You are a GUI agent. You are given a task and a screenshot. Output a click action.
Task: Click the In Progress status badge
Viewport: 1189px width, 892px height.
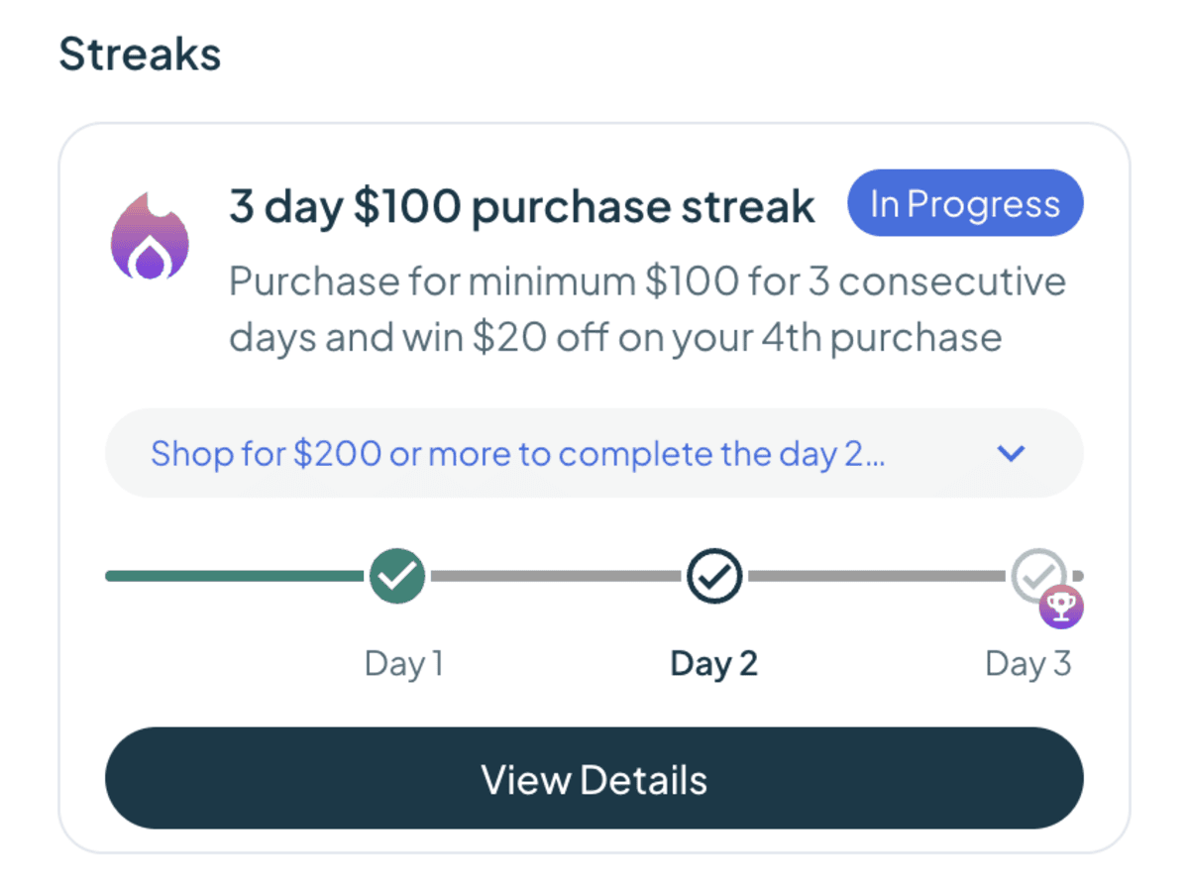(965, 203)
